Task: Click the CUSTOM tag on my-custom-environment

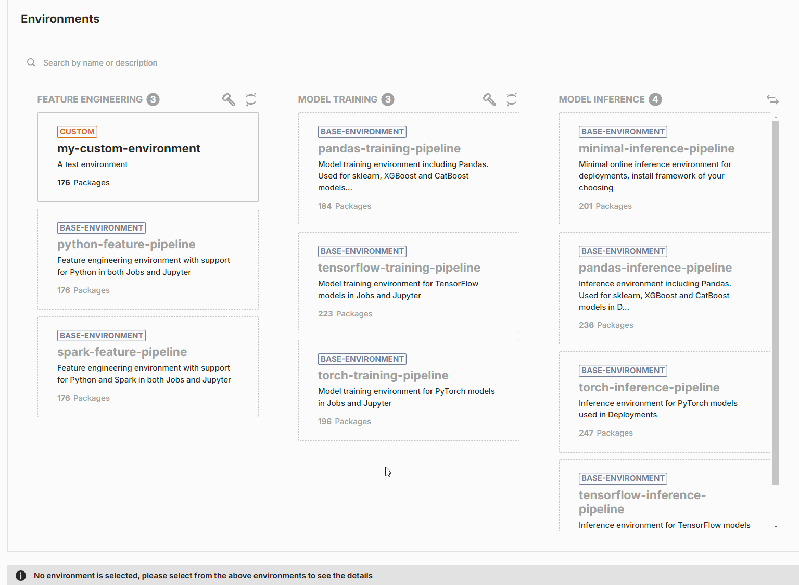Action: (77, 132)
